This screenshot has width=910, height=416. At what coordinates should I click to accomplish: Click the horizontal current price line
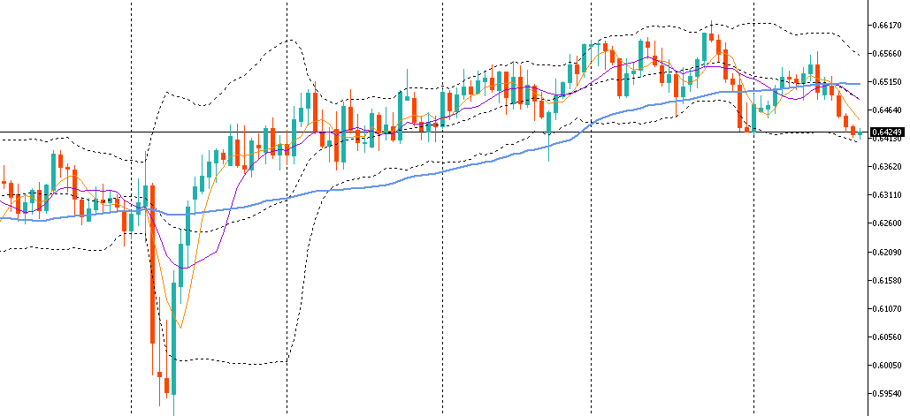pos(495,132)
